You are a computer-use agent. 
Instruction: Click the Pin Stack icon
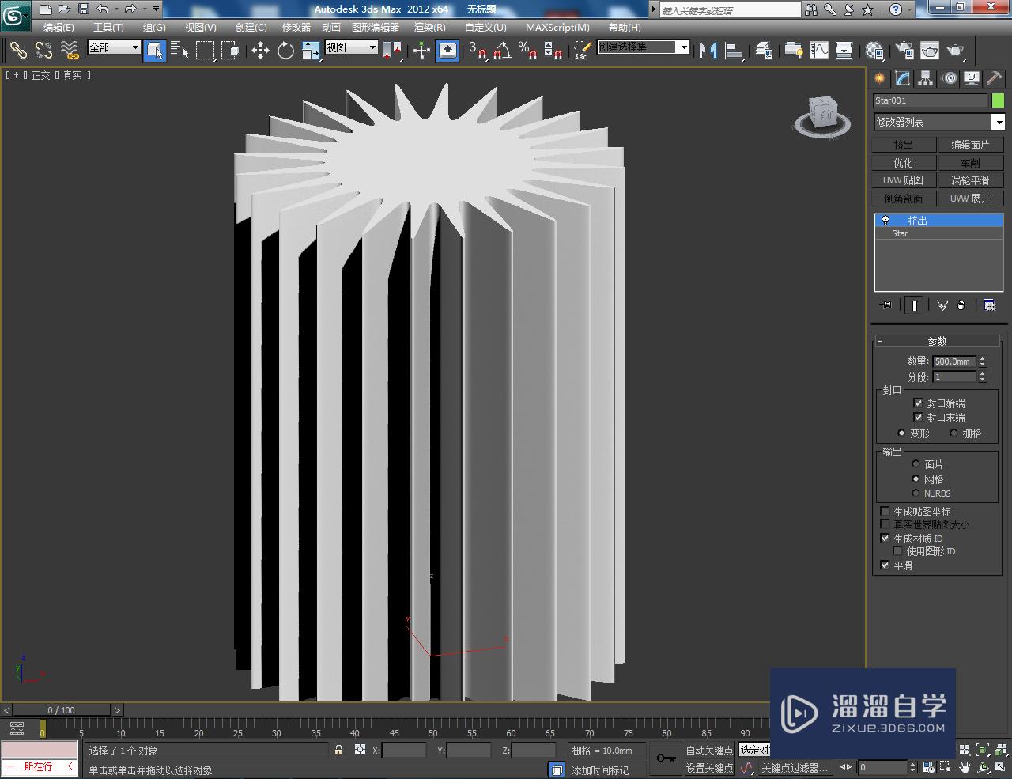click(886, 304)
